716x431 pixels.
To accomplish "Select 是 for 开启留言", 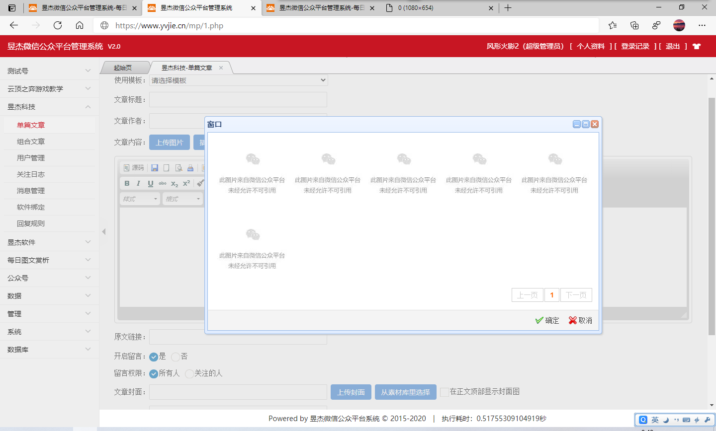I will click(x=154, y=357).
